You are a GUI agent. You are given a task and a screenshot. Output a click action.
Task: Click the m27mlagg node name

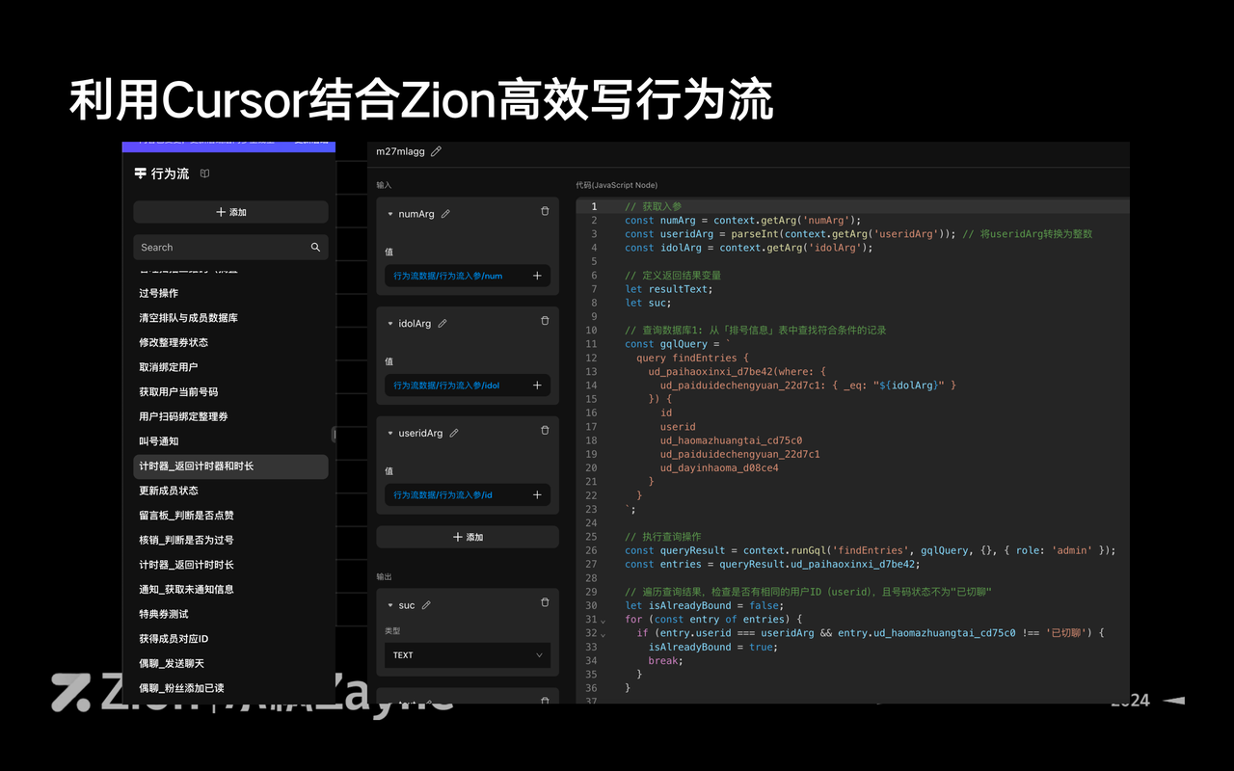tap(401, 151)
